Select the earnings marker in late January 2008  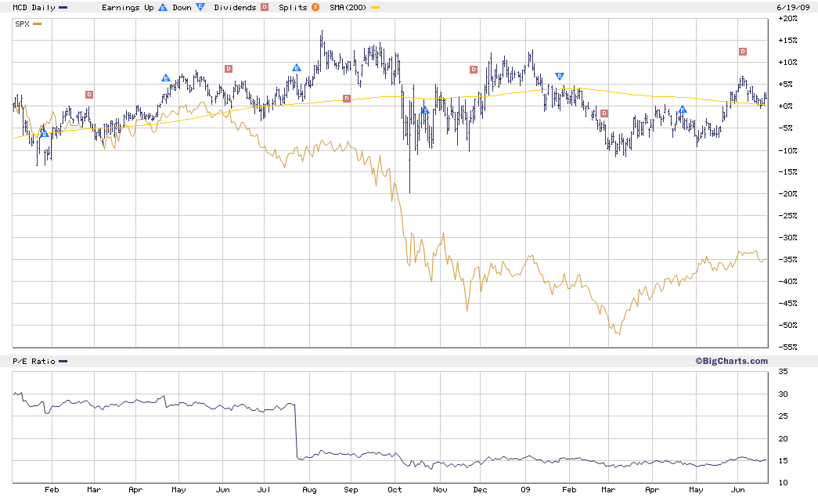[x=45, y=134]
